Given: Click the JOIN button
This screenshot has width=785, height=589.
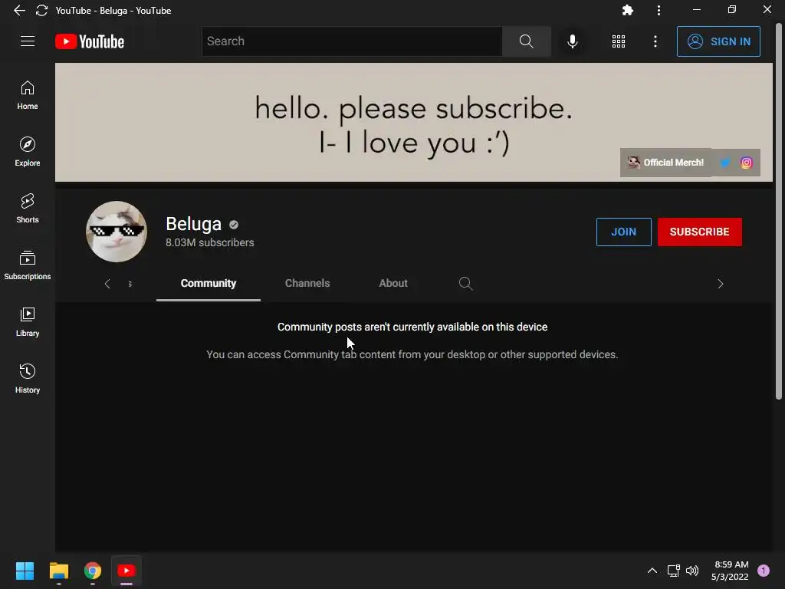Looking at the screenshot, I should click(x=623, y=232).
